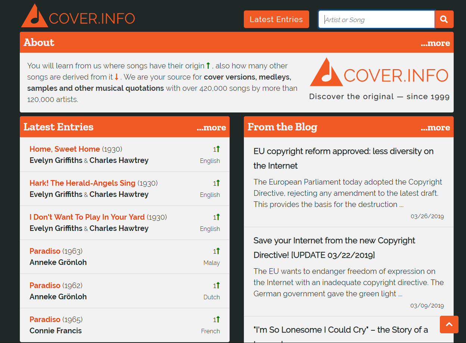This screenshot has height=343, width=466.
Task: Open artist Evelyn Griffiths under Home, Sweet Home
Action: [56, 160]
